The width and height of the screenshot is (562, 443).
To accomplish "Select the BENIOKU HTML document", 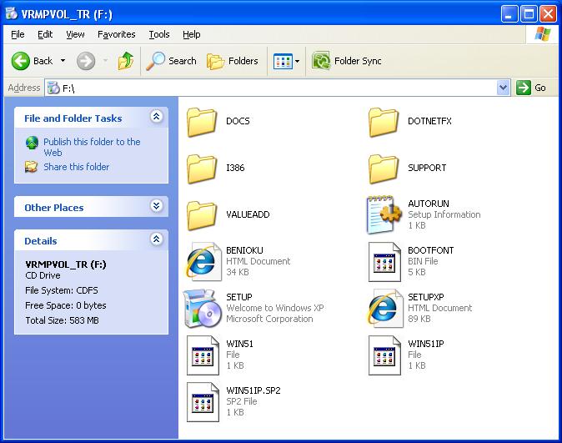I will click(203, 261).
